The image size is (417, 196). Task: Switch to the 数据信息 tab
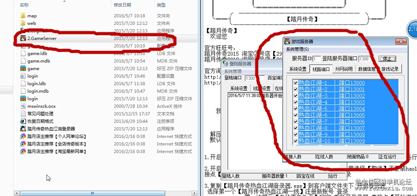tap(367, 69)
